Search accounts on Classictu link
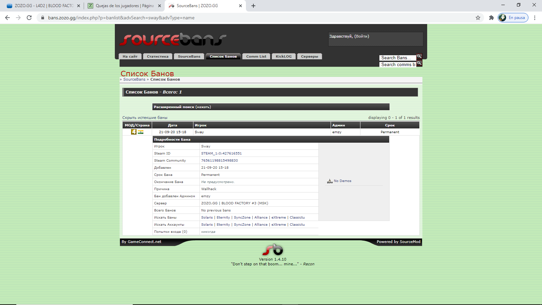Screen dimensions: 542x305 [297, 225]
